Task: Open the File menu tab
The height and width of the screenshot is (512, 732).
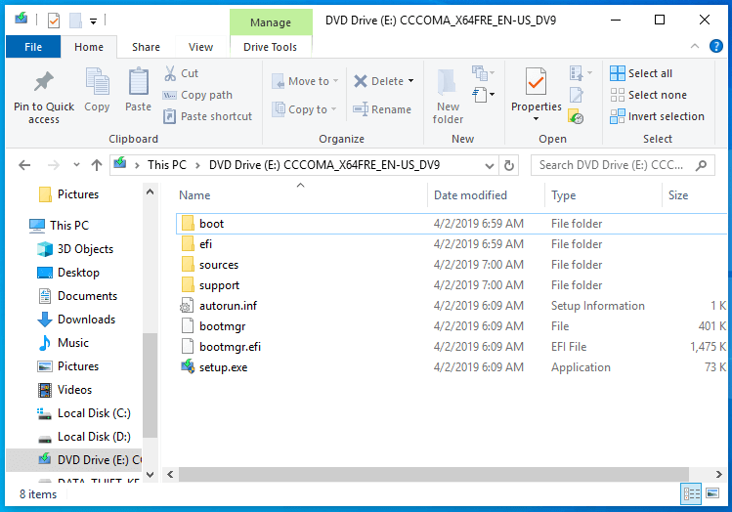Action: click(33, 47)
